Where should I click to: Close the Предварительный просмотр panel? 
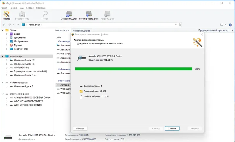[x=232, y=30]
